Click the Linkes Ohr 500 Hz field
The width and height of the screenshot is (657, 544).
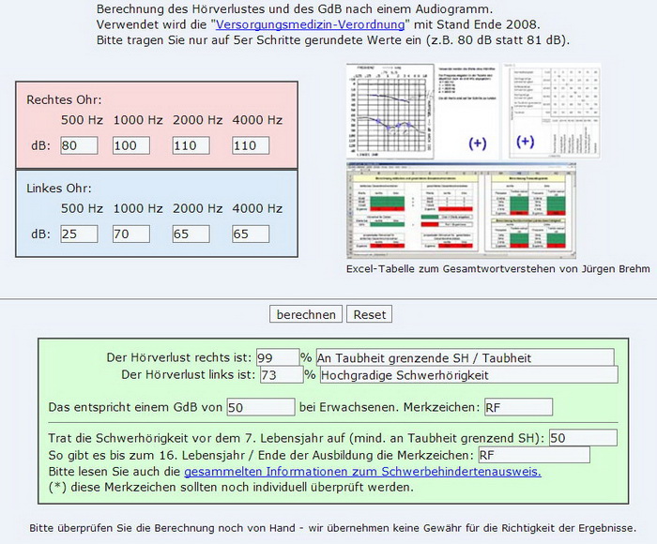(80, 234)
